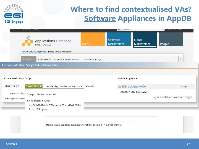Click view details / download images
The height and width of the screenshot is (149, 199).
174,97
